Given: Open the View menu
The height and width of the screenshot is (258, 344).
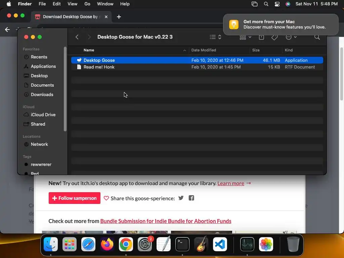Looking at the screenshot, I should [73, 4].
